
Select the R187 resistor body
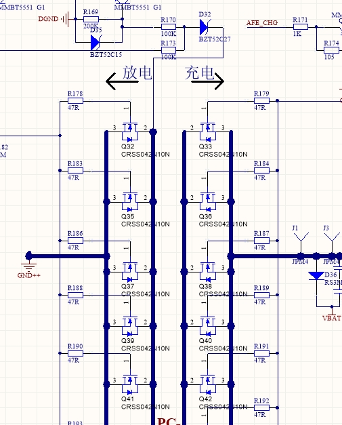(261, 241)
